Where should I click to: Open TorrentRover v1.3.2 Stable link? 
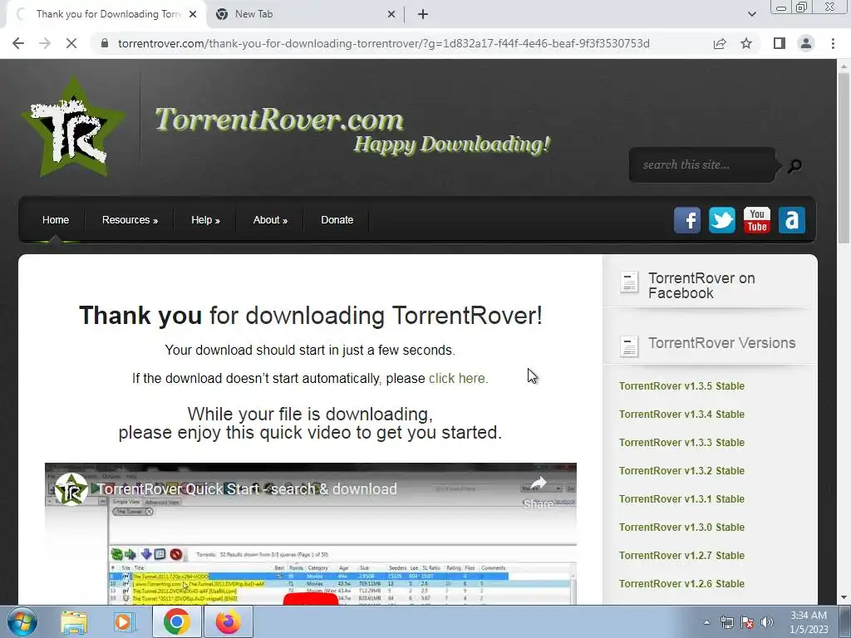tap(681, 471)
